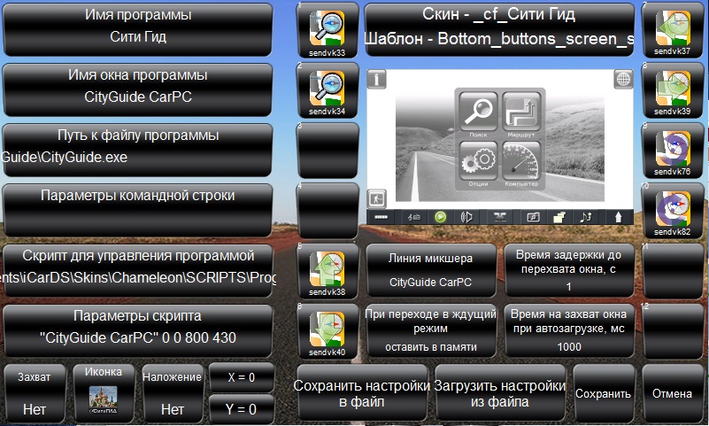Toggle Наложение setting currently Нет
Screen dimensions: 709x426
173,393
